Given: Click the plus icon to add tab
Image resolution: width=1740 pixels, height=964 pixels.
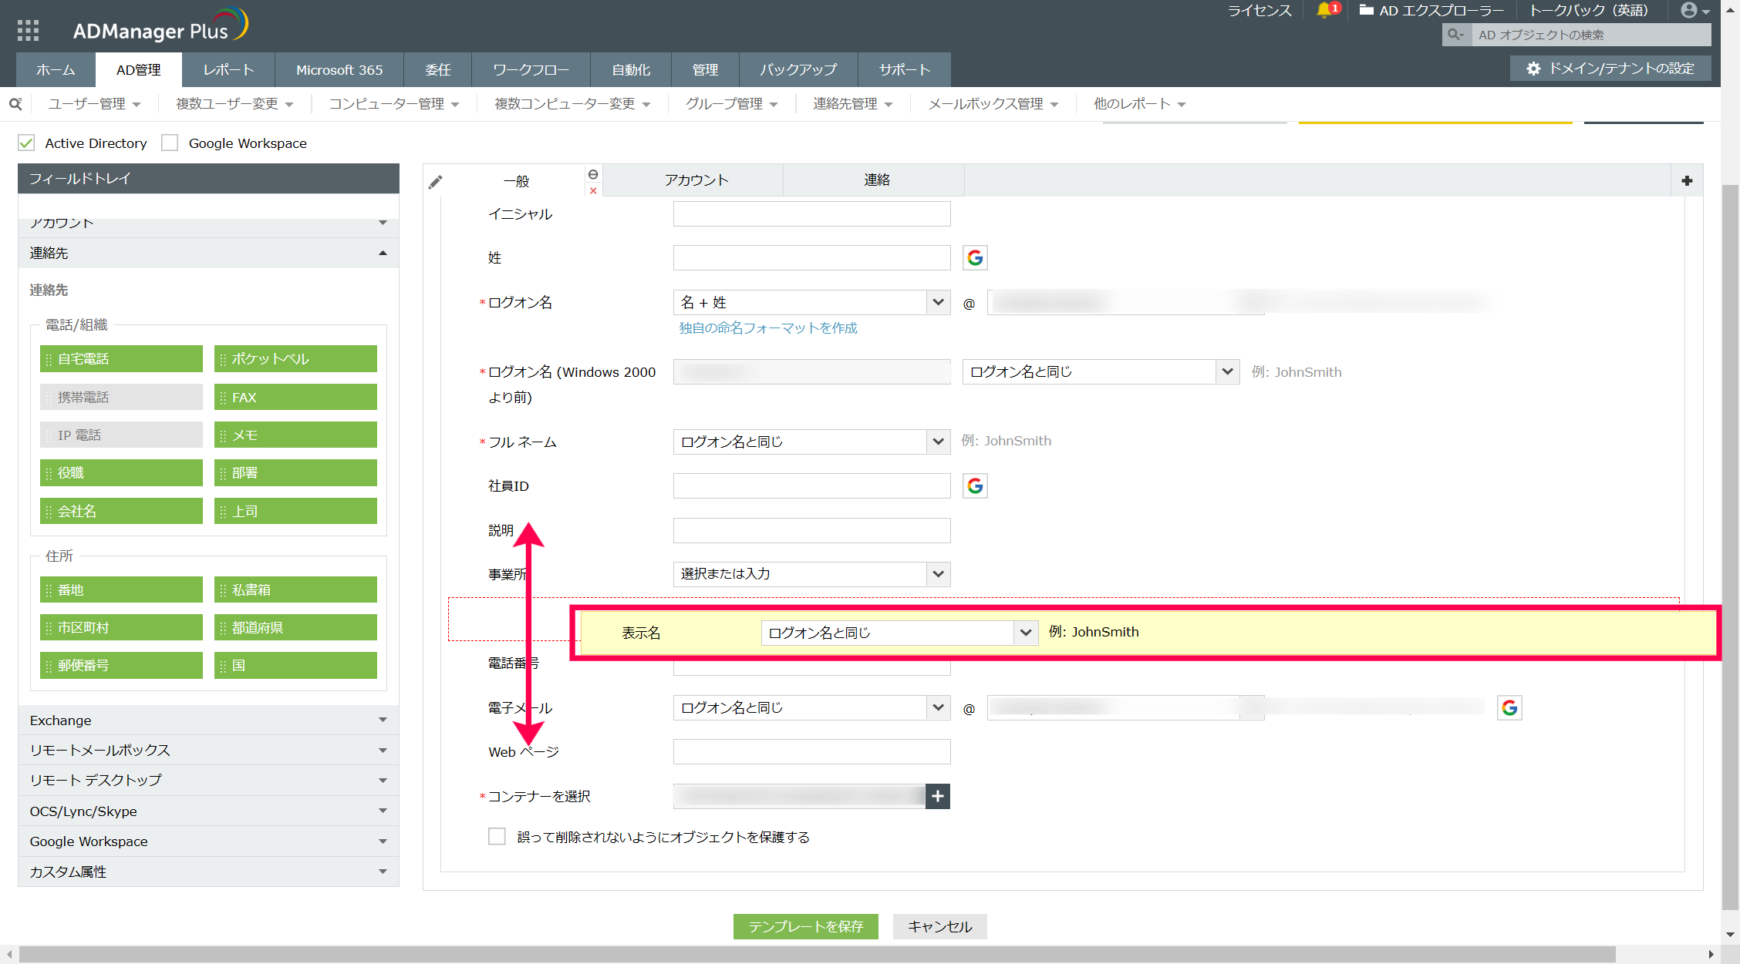Looking at the screenshot, I should click(x=1687, y=180).
